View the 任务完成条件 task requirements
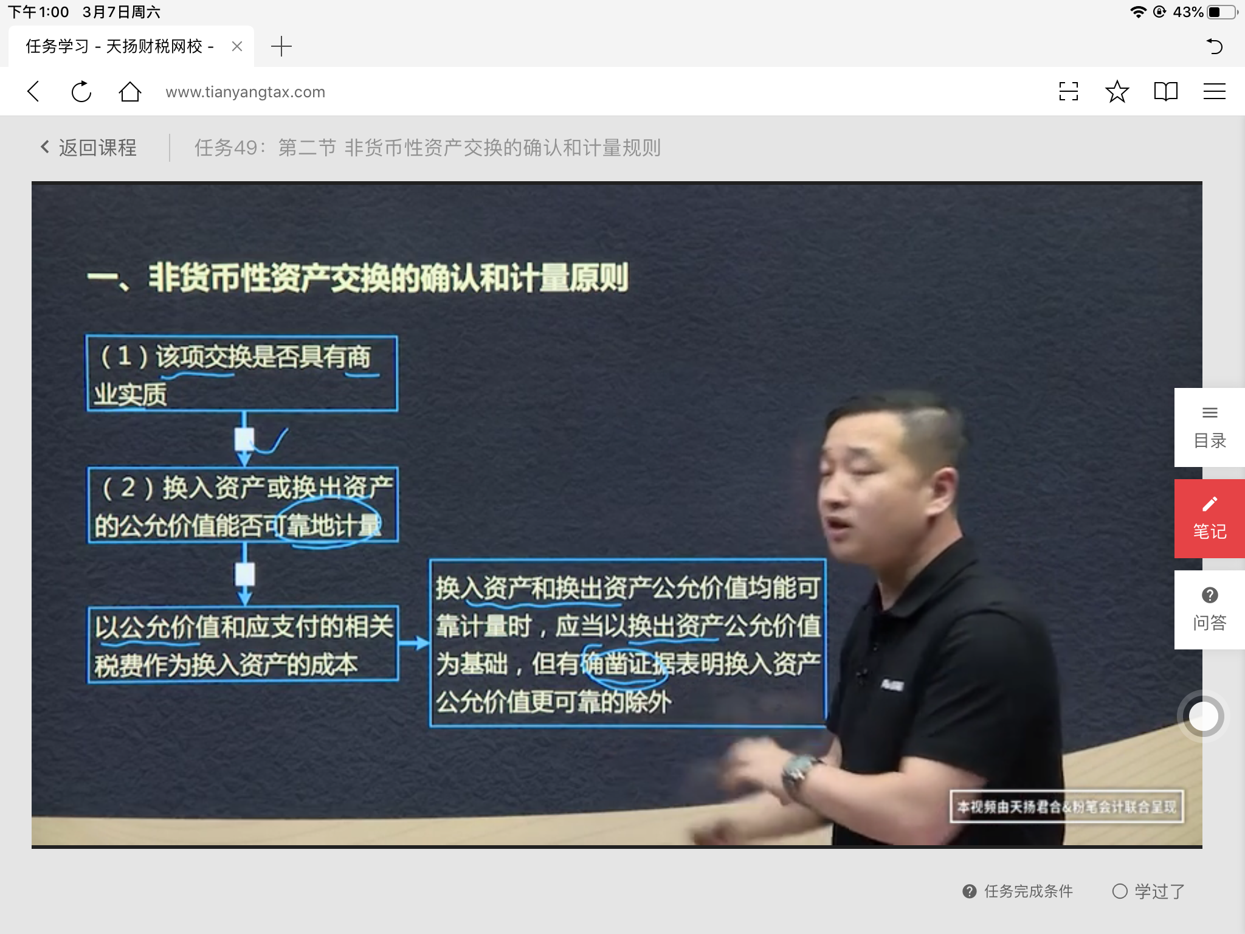Screen dimensions: 1245x934 1018,891
